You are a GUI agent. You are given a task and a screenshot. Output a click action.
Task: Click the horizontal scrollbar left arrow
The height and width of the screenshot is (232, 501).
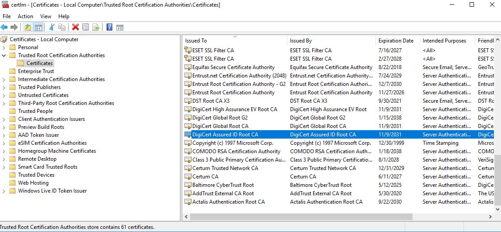coord(186,217)
